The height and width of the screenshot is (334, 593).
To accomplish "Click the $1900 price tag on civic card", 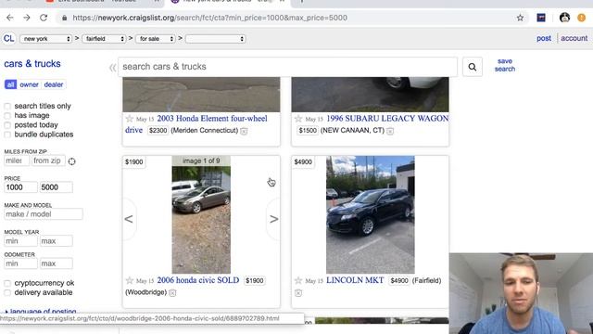I will pos(133,162).
